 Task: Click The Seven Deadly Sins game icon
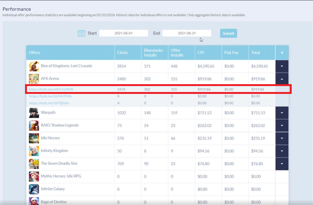pos(34,164)
